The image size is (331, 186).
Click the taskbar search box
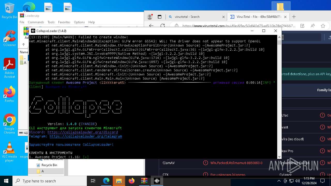pos(50,181)
